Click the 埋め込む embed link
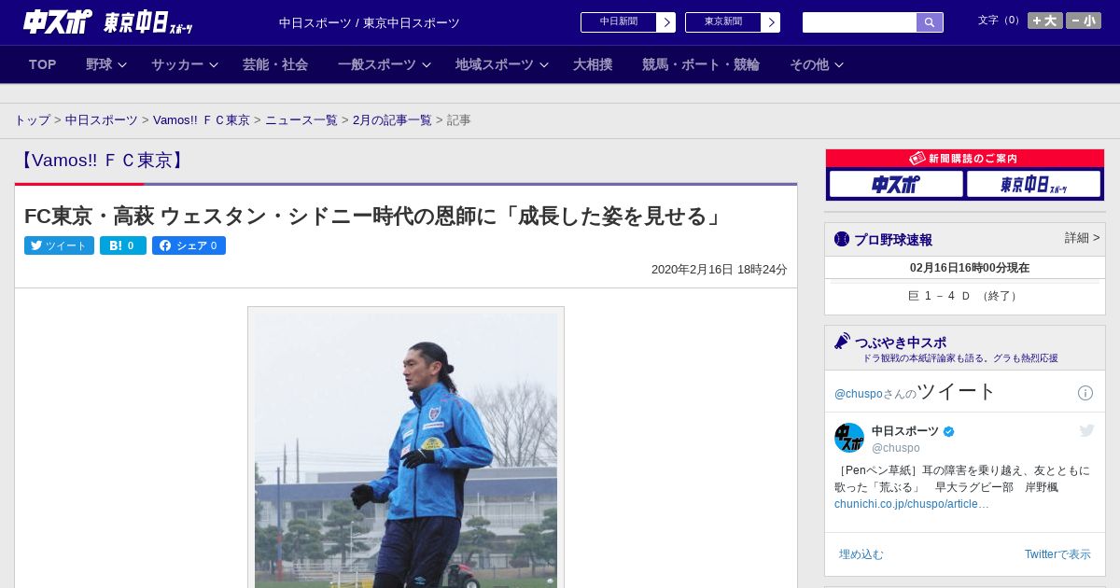Viewport: 1120px width, 588px height. (x=861, y=554)
